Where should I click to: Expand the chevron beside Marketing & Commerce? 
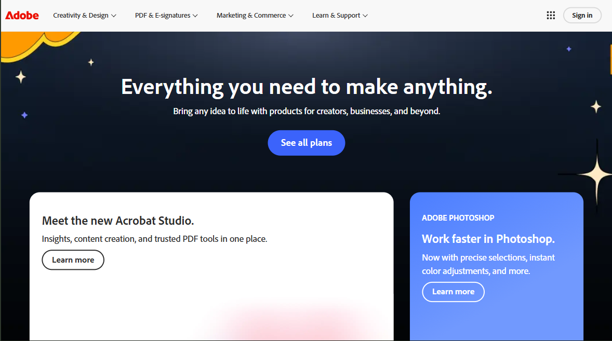[291, 16]
